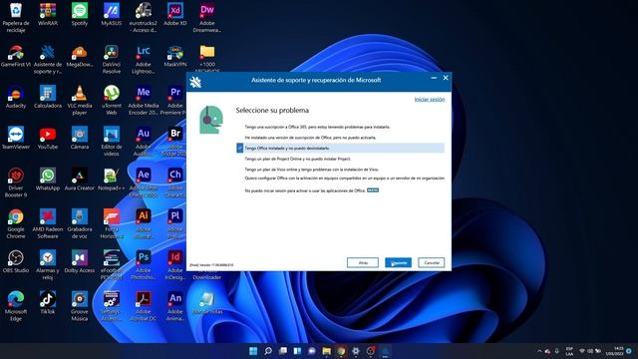
Task: Minimize the Asistente de soporte window
Action: click(x=434, y=78)
